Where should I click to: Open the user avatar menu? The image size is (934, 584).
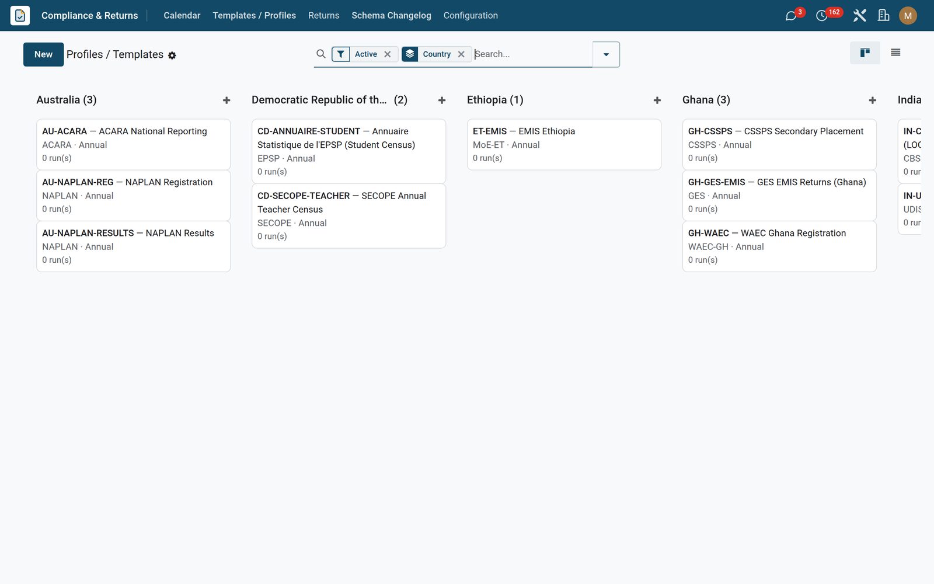point(908,16)
